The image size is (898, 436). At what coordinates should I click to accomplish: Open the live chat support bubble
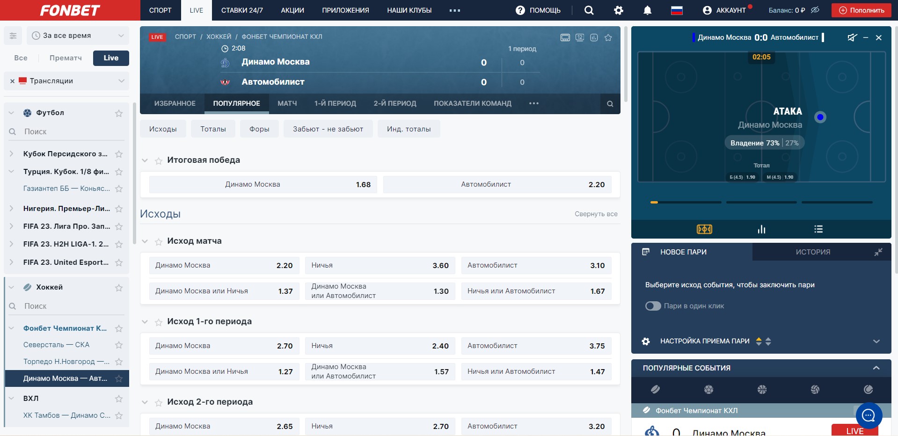point(869,415)
